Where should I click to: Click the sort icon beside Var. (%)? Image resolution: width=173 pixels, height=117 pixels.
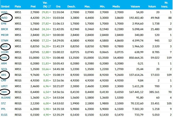click(50, 6)
